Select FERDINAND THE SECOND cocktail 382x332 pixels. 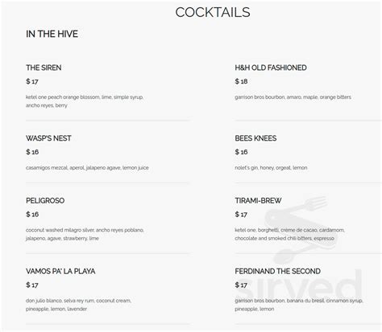coord(277,271)
